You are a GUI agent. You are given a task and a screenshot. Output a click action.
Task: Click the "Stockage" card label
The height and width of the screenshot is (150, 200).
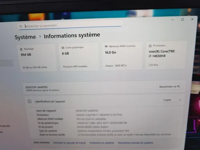(29, 49)
